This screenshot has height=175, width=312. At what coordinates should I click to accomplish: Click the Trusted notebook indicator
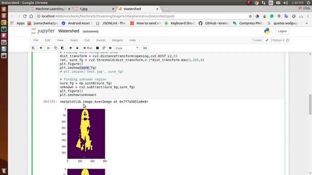(x=257, y=40)
